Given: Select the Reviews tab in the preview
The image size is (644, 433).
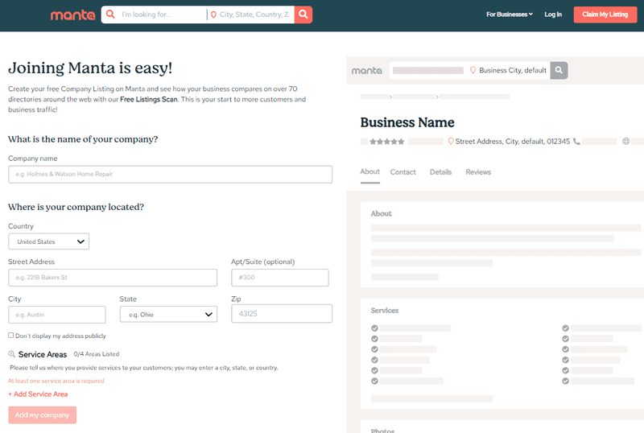Looking at the screenshot, I should (478, 172).
